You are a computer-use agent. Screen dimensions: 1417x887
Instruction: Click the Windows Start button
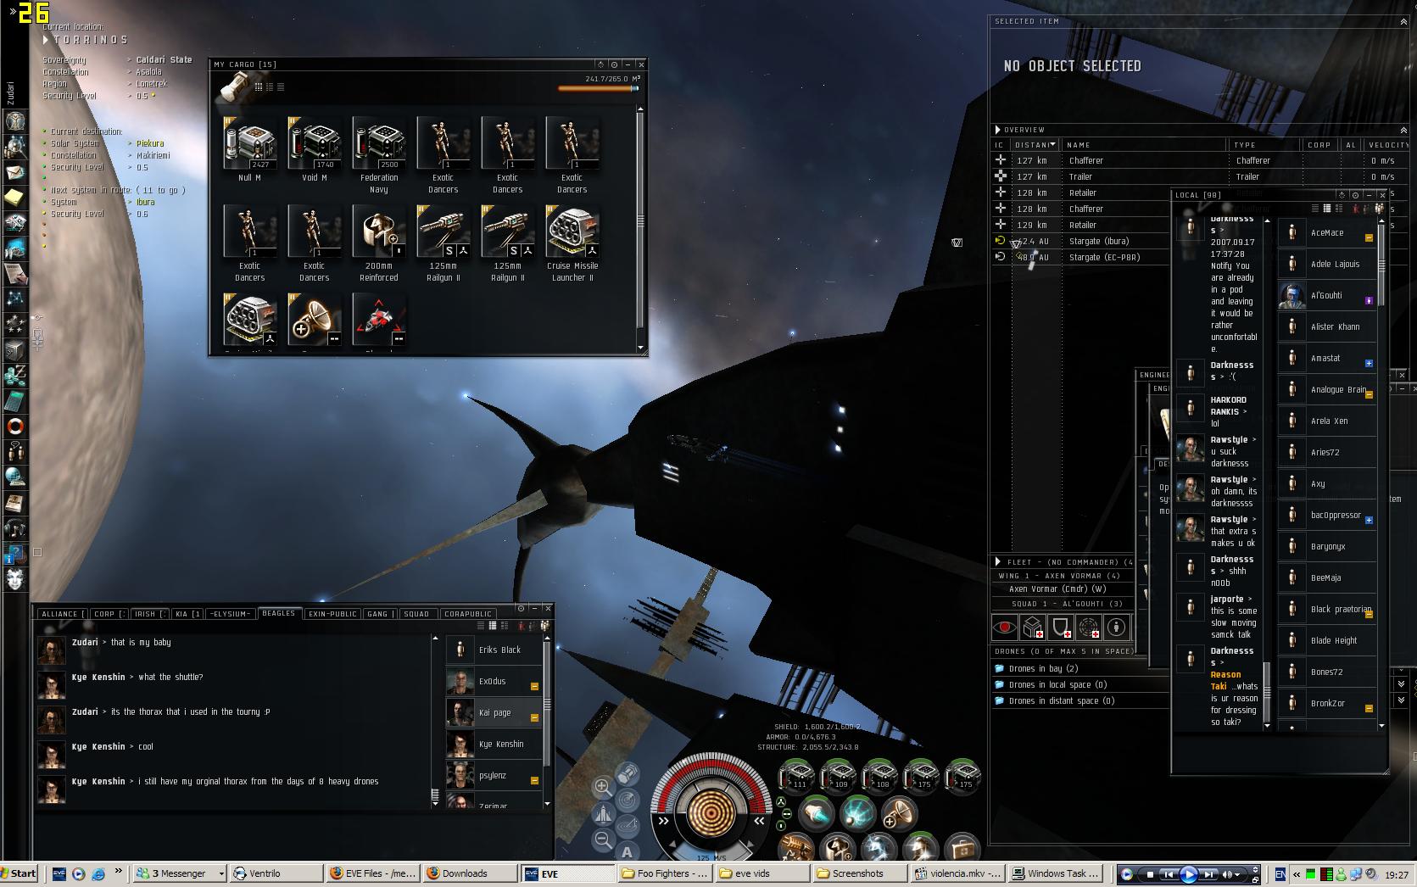20,873
